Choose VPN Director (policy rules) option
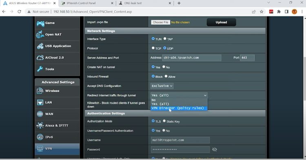This screenshot has width=306, height=160. pos(179,108)
